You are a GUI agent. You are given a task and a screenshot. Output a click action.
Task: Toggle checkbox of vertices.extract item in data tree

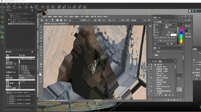click(x=11, y=18)
